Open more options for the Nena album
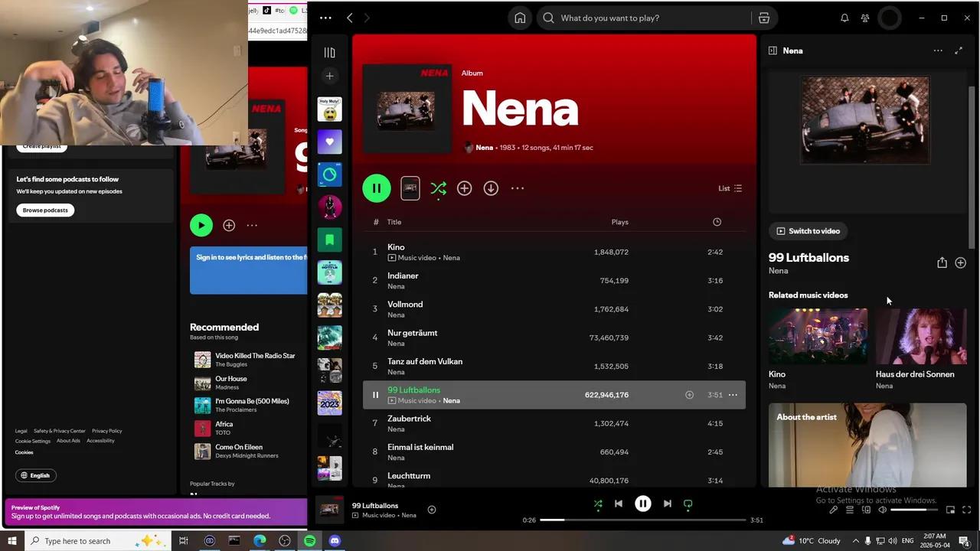 (518, 188)
